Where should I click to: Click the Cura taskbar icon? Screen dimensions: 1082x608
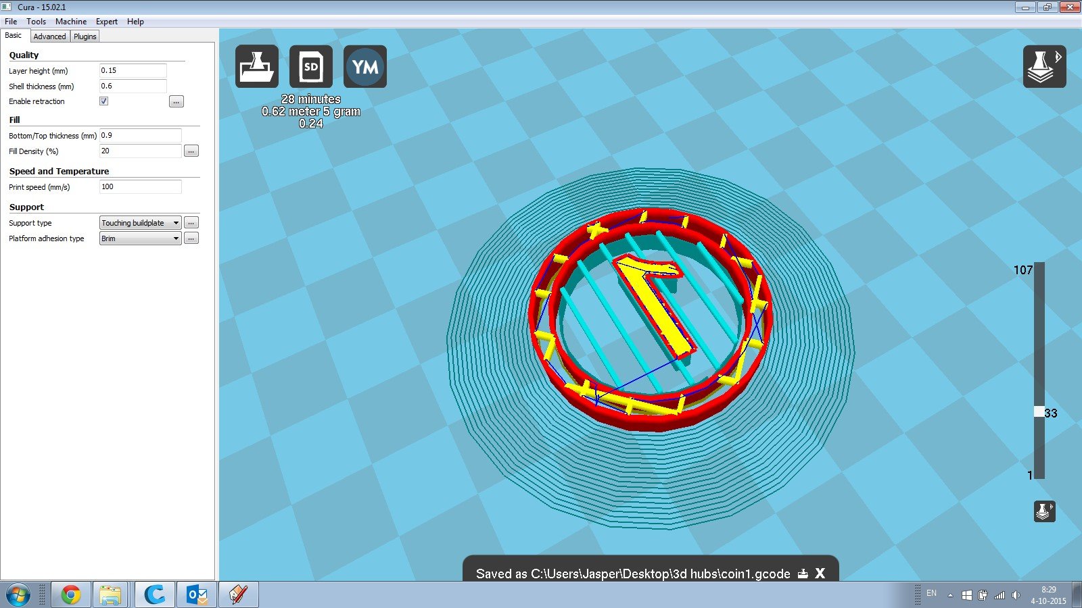155,594
